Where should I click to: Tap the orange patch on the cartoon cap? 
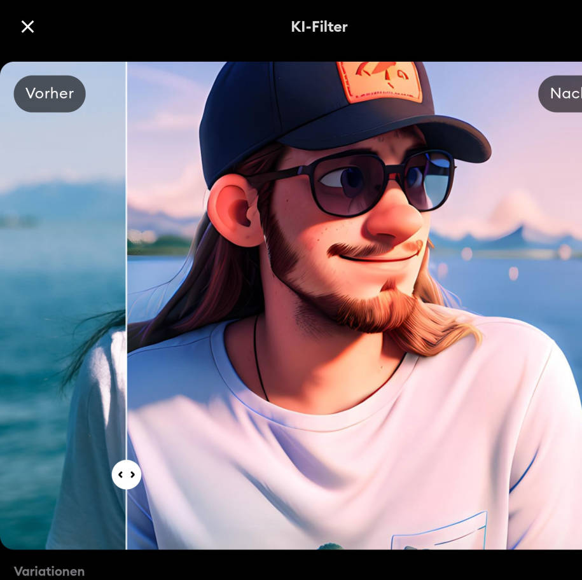[x=379, y=81]
